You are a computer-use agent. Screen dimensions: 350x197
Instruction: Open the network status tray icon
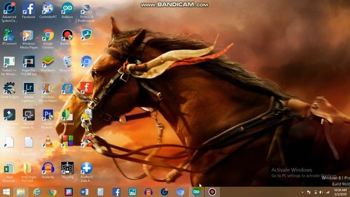pos(327,192)
